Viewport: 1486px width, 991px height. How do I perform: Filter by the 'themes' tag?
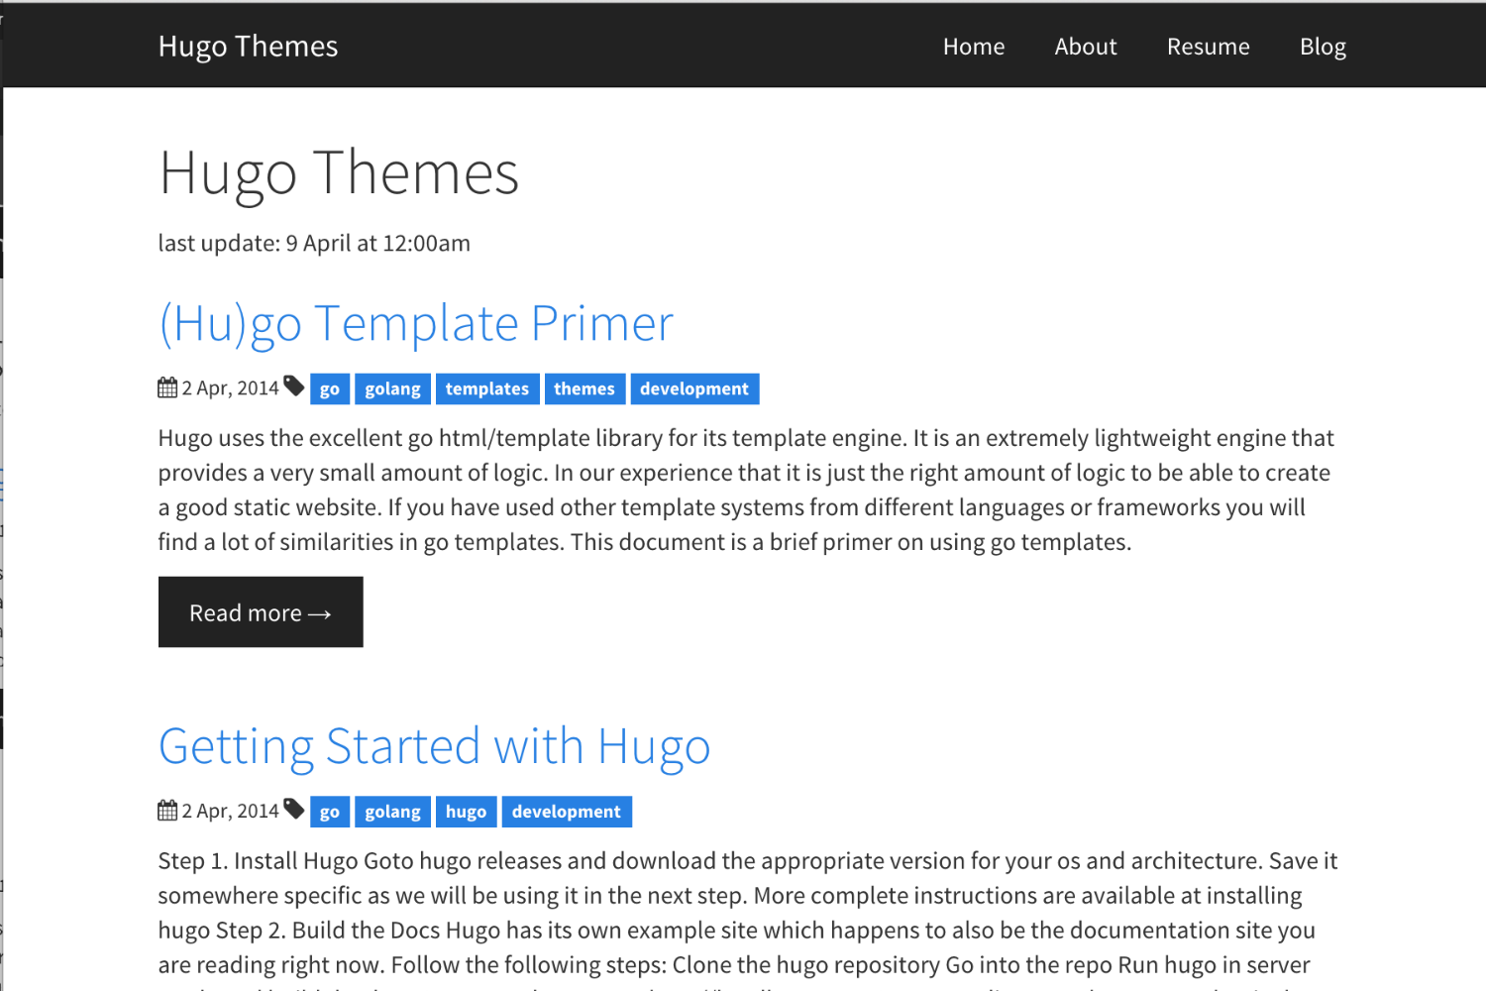point(584,389)
